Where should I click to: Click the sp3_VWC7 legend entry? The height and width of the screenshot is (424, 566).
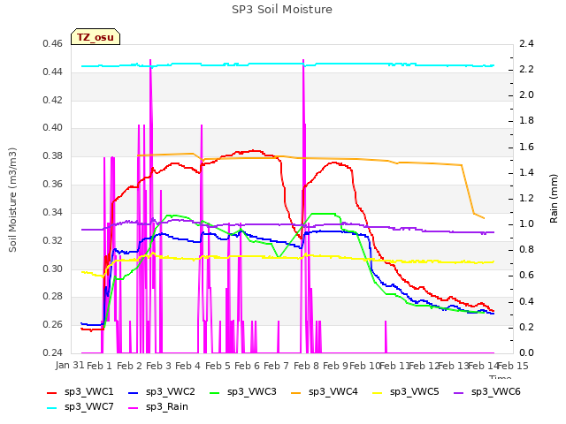80,407
